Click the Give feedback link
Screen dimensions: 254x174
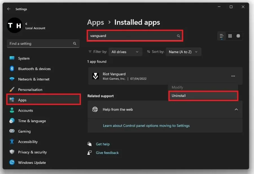[x=107, y=153]
